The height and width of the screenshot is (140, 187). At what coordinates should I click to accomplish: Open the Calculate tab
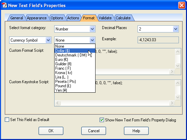point(123,18)
